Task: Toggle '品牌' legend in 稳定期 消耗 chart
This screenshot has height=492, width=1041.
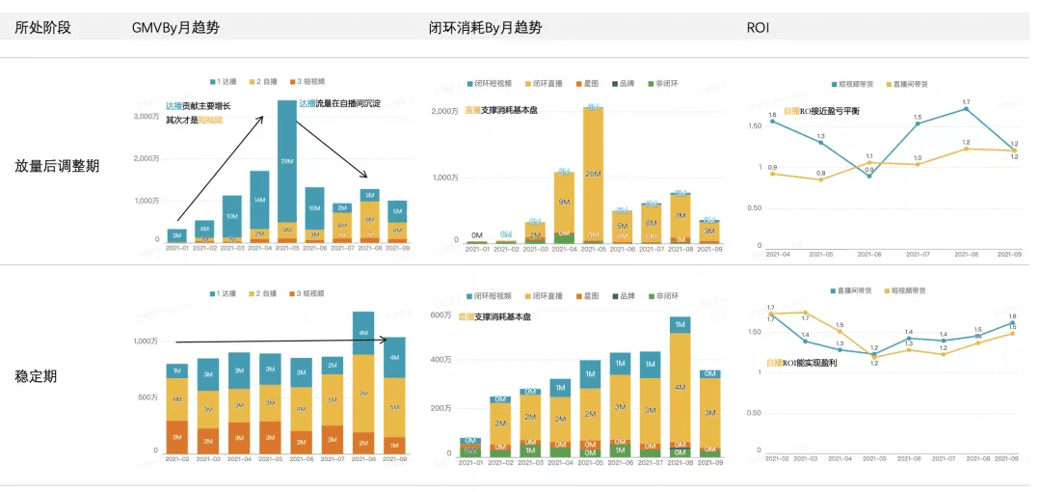Action: [622, 296]
